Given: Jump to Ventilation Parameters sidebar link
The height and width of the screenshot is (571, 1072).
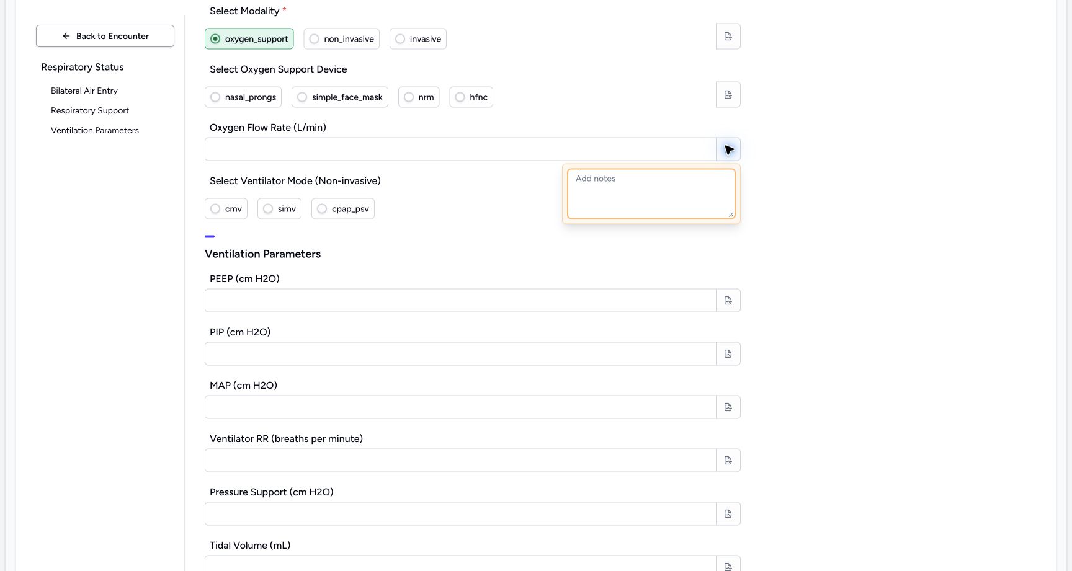Looking at the screenshot, I should coord(95,130).
